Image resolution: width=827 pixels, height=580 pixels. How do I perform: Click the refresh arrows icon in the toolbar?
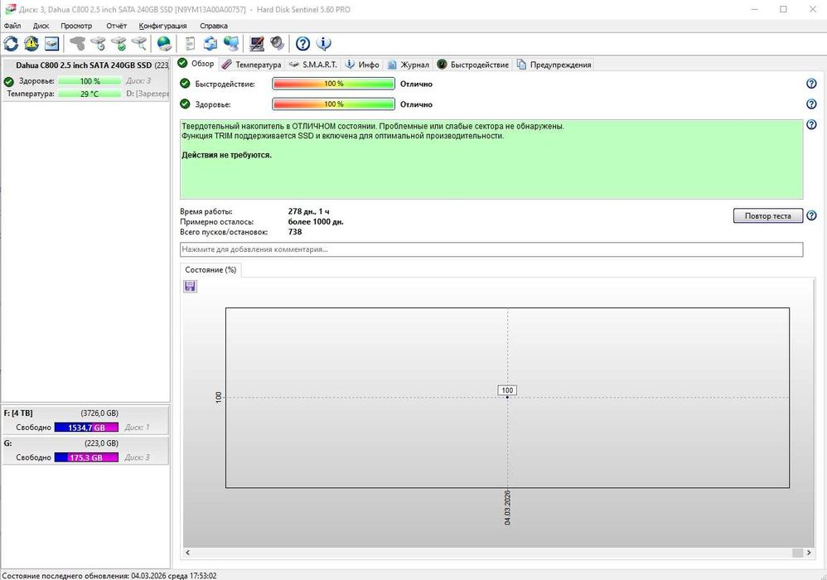tap(11, 43)
